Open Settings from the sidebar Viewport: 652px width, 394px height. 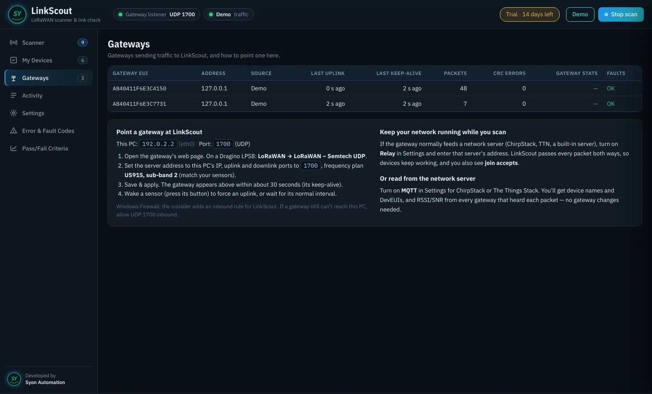click(48, 113)
